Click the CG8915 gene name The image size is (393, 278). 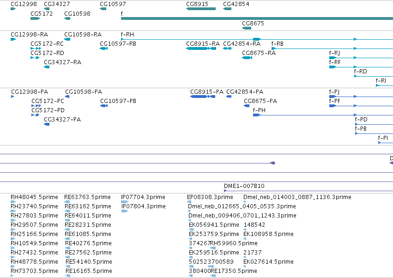pos(197,4)
